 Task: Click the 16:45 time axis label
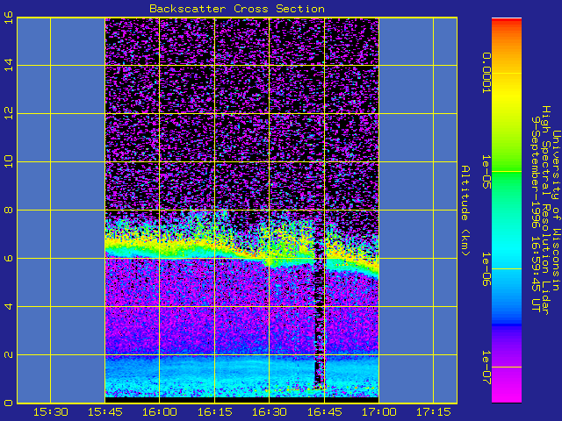pos(324,412)
